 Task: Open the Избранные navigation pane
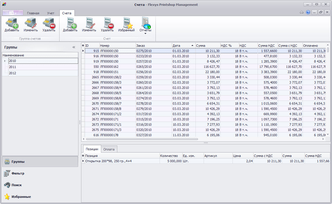click(40, 197)
